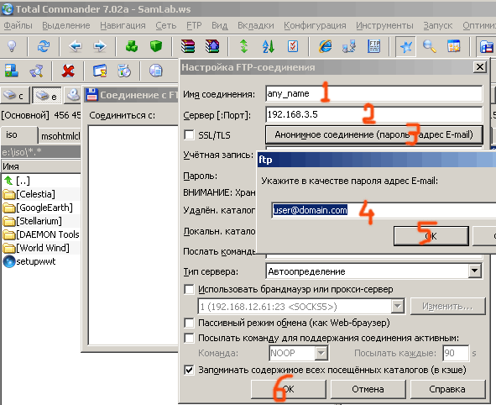Click the calendar disc icon in second toolbar
Viewport: 496px width, 405px height.
[x=124, y=71]
